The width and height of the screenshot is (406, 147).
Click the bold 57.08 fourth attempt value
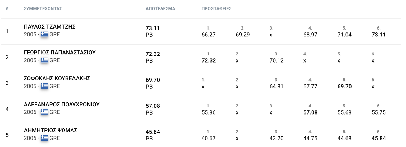click(310, 112)
